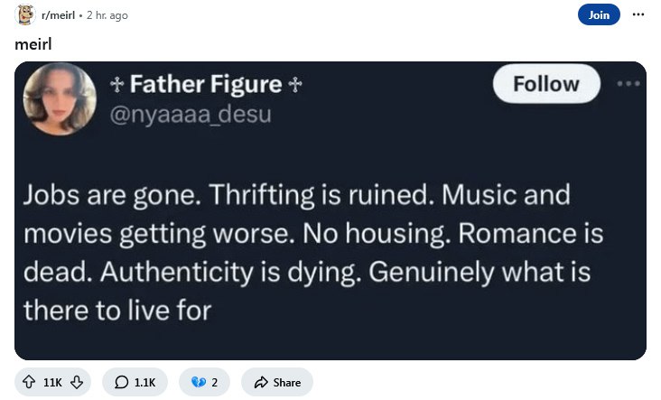Click the Father Figure profile picture
661x400 pixels.
point(60,99)
